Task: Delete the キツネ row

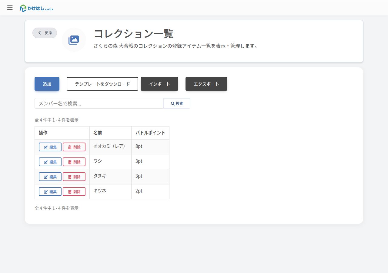Action: tap(74, 192)
